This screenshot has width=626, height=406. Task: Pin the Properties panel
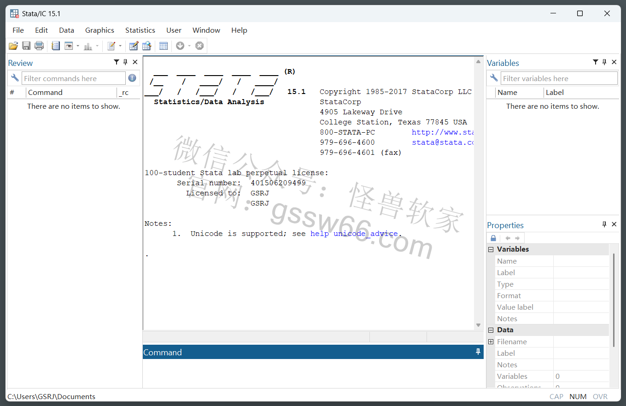coord(604,224)
